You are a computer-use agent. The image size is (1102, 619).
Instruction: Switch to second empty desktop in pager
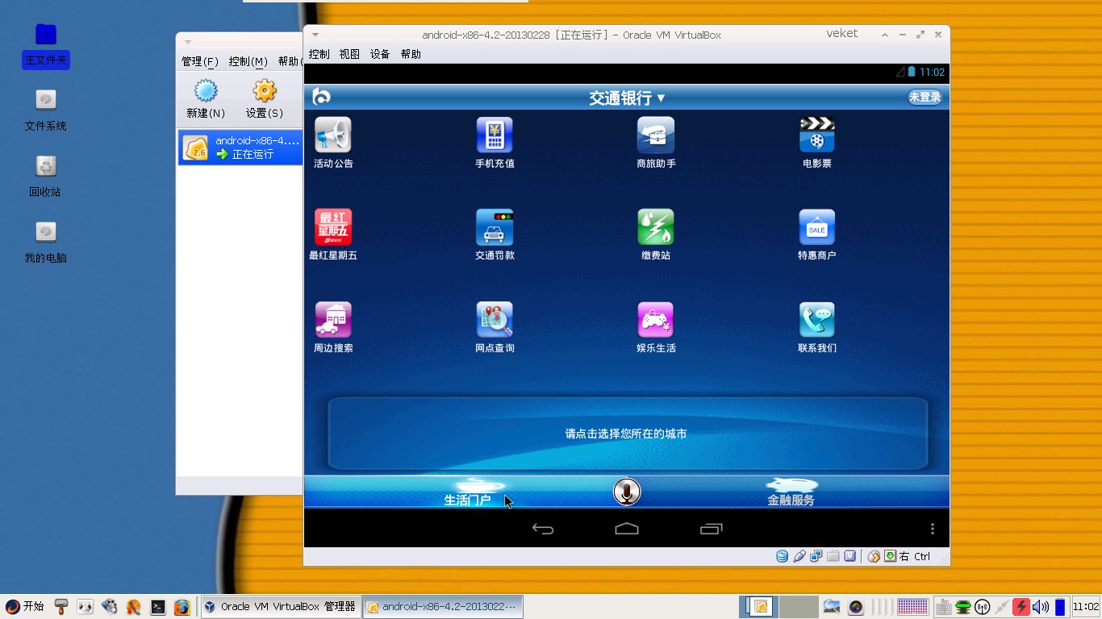click(x=798, y=607)
